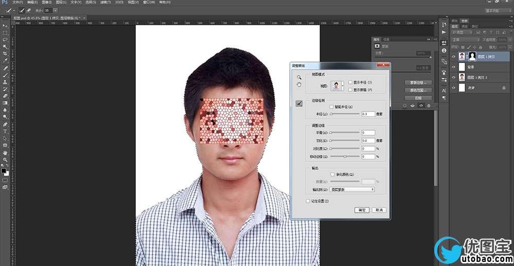
Task: Open the Edit (E) menu
Action: point(32,2)
